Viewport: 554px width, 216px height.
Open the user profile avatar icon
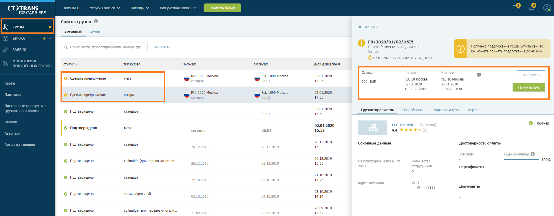pos(547,8)
